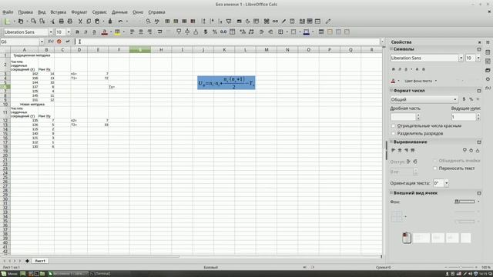Select column G header

[x=140, y=49]
